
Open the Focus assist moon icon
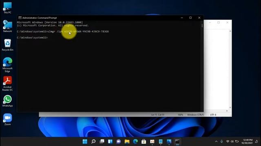(257, 142)
